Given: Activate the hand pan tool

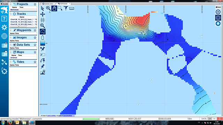Looking at the screenshot, I should pyautogui.click(x=54, y=8).
